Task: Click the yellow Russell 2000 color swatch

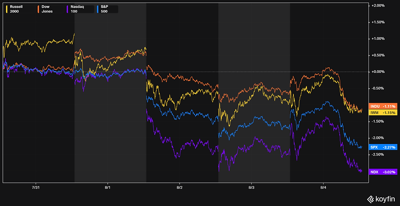Action: [x=7, y=9]
